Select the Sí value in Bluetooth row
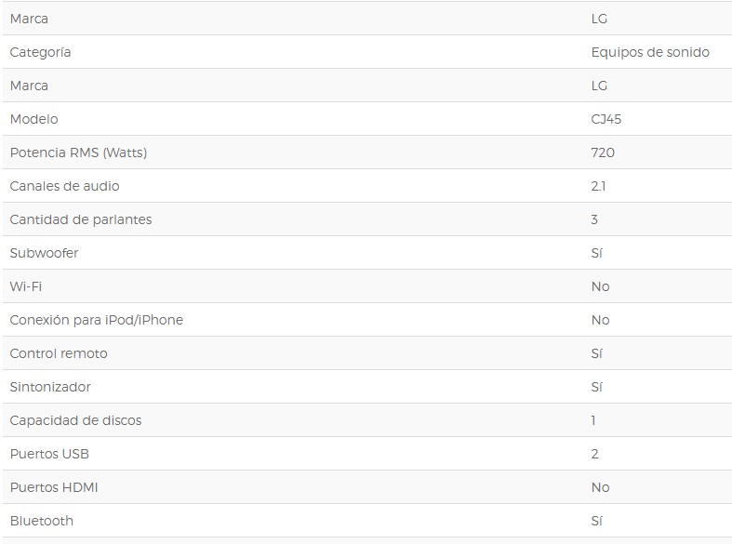 597,521
